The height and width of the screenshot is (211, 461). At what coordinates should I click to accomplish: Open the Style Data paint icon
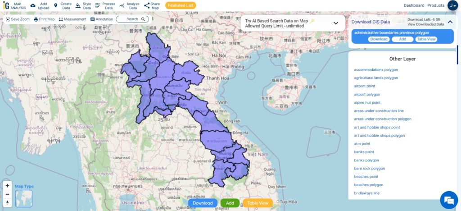coord(78,5)
